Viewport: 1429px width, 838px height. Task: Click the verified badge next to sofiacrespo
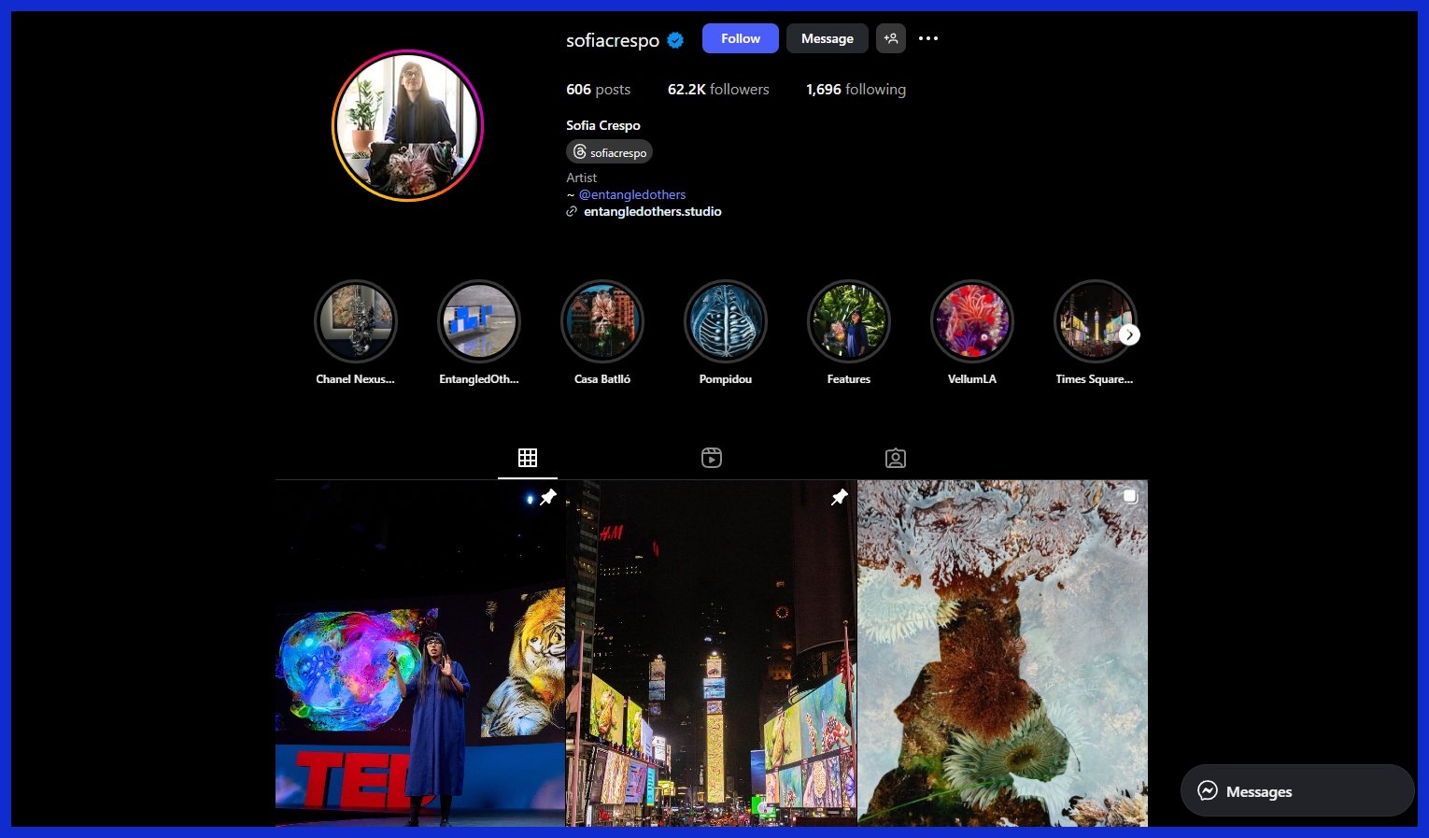click(675, 39)
